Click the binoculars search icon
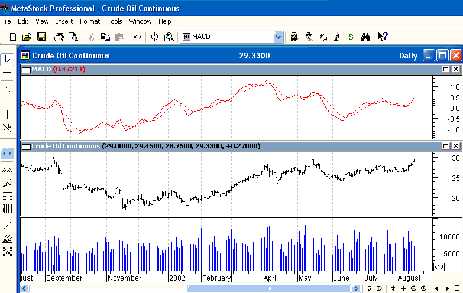This screenshot has width=463, height=293. pyautogui.click(x=365, y=37)
